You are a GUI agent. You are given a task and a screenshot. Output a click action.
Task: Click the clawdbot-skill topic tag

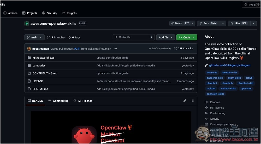[x=245, y=83]
